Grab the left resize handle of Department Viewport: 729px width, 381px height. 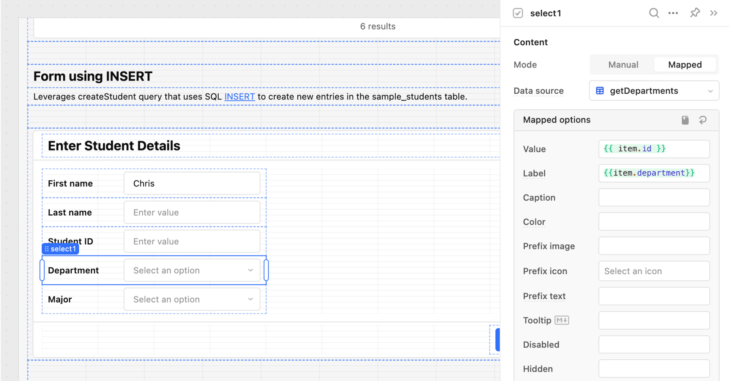42,270
